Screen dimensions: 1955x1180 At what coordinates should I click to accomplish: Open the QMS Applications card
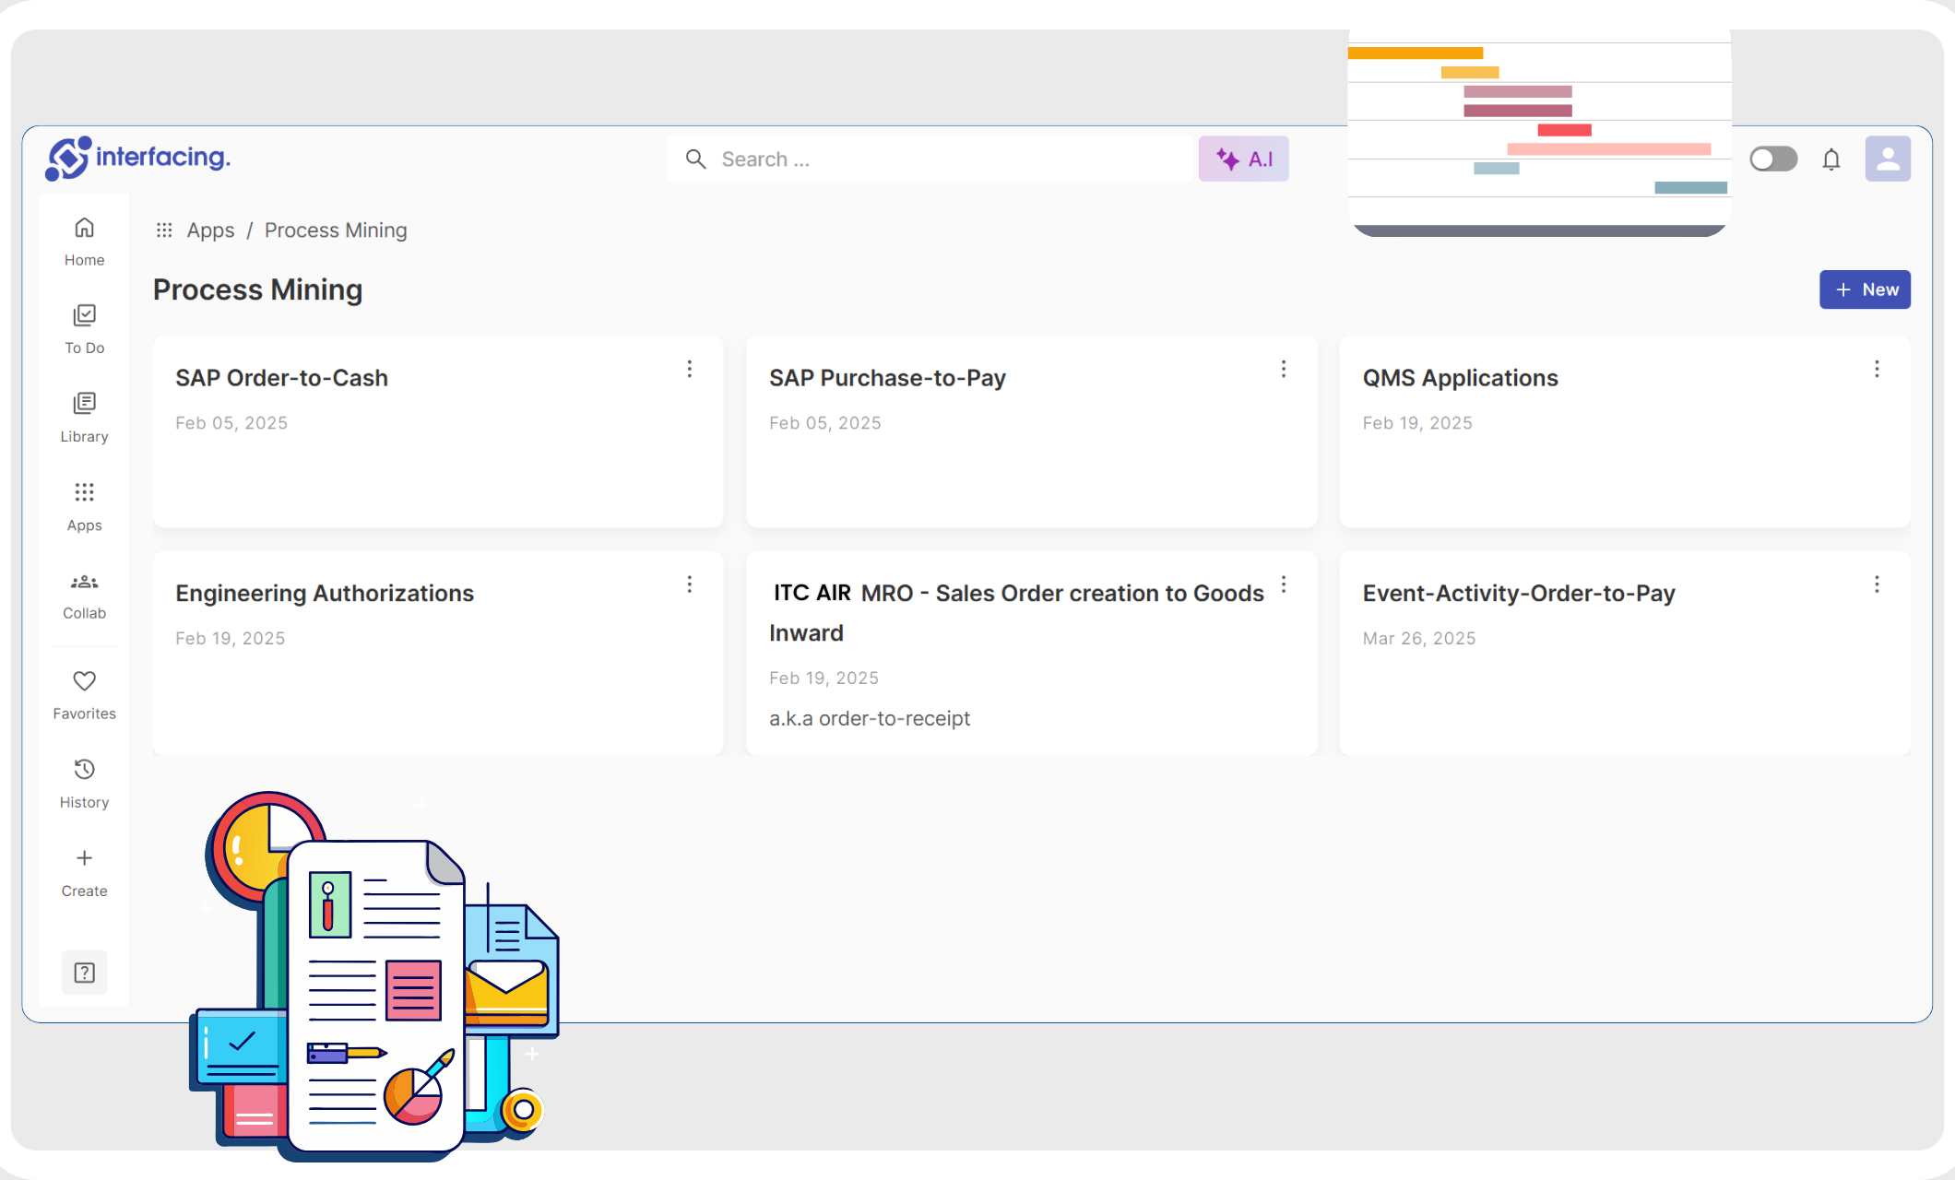point(1624,431)
